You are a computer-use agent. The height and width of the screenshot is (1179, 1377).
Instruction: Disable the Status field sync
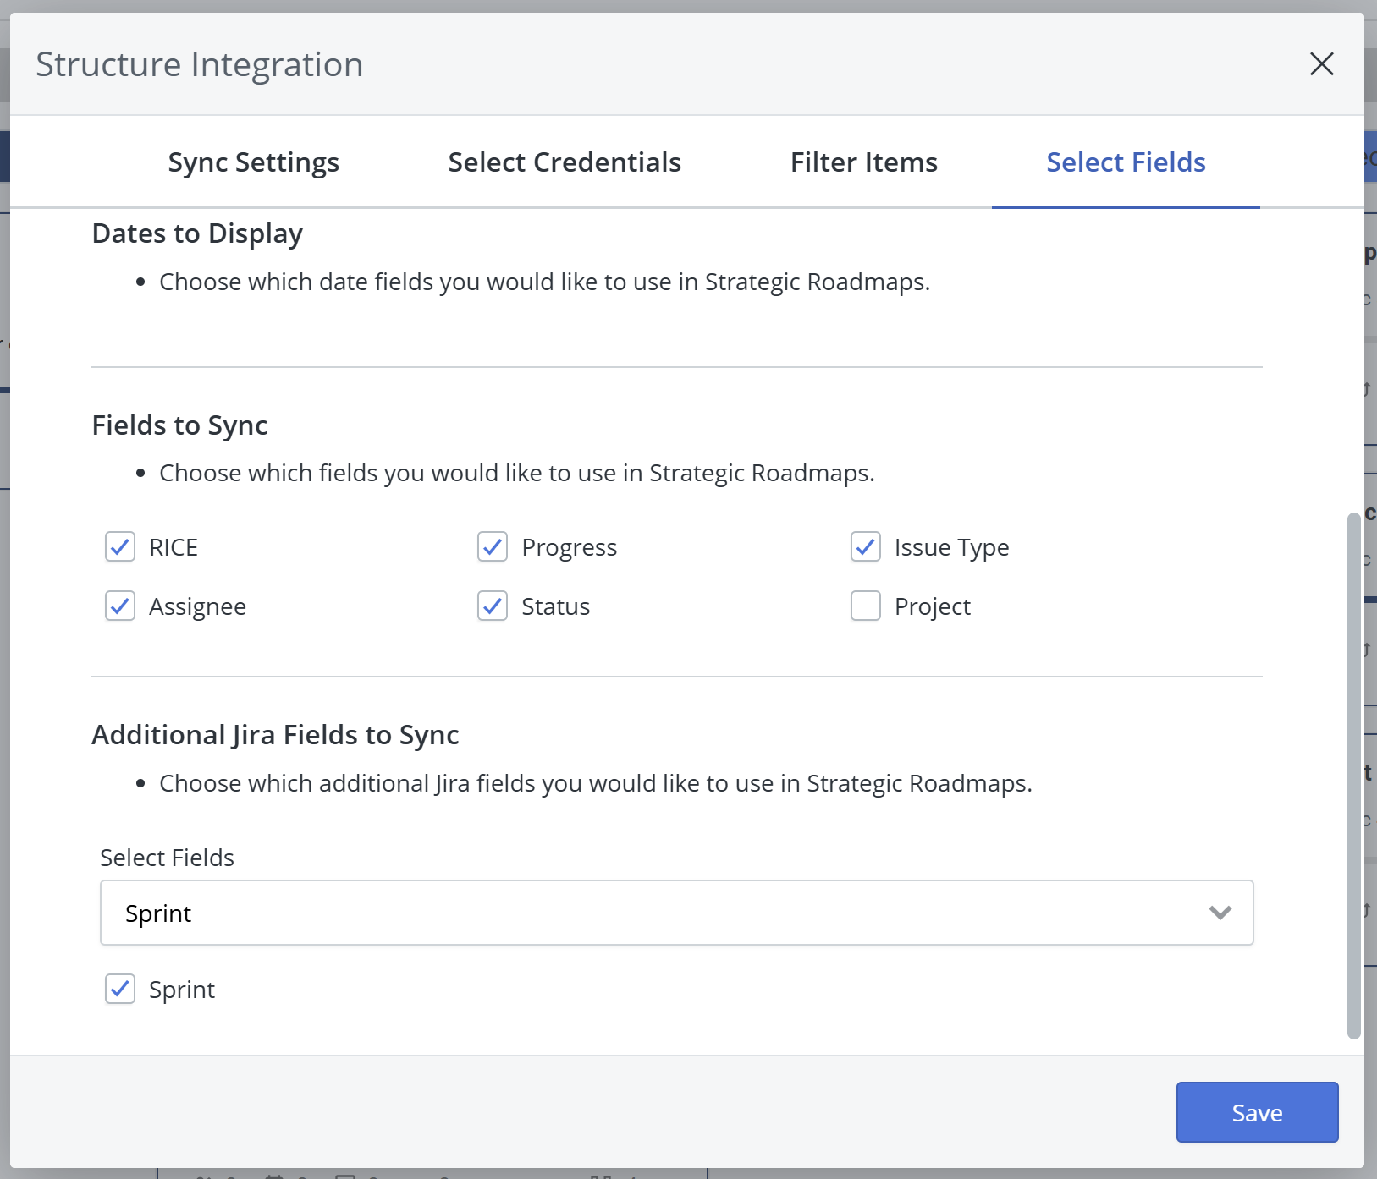pos(493,606)
